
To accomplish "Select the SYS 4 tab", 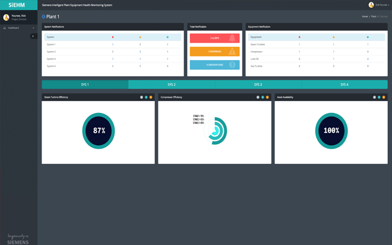I will click(344, 85).
